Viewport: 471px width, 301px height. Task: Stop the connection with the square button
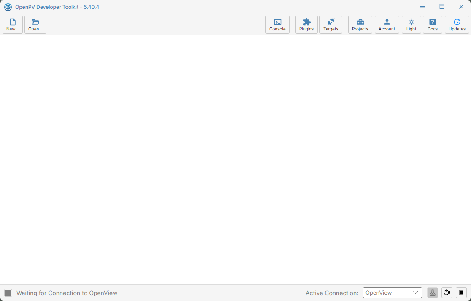point(461,293)
